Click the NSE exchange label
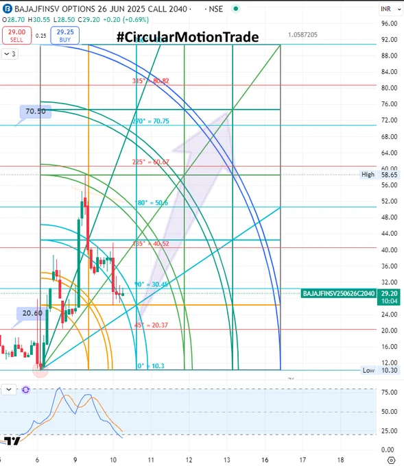Viewport: 404px width, 466px height. click(216, 9)
